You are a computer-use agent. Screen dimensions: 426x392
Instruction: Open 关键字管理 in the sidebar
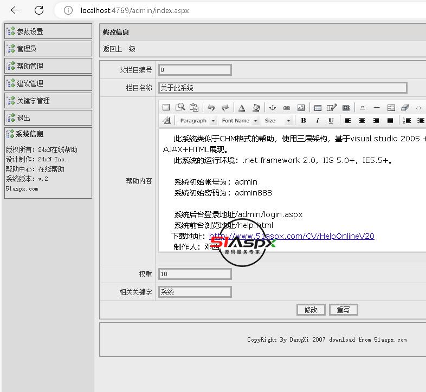pyautogui.click(x=48, y=101)
